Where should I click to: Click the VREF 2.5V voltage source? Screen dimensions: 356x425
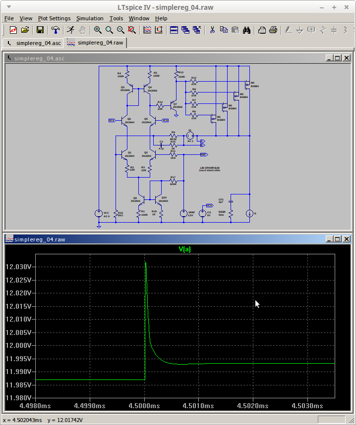[x=184, y=213]
